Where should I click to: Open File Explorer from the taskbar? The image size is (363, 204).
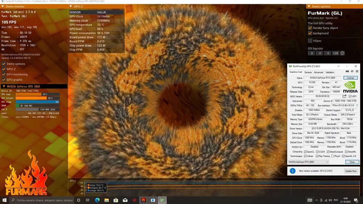pos(106,200)
